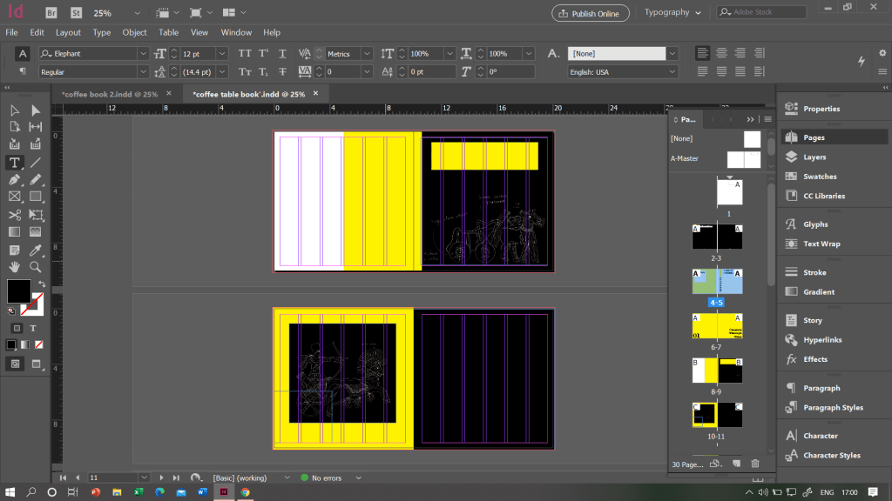Click the Publish Online button
The image size is (892, 501).
point(590,13)
